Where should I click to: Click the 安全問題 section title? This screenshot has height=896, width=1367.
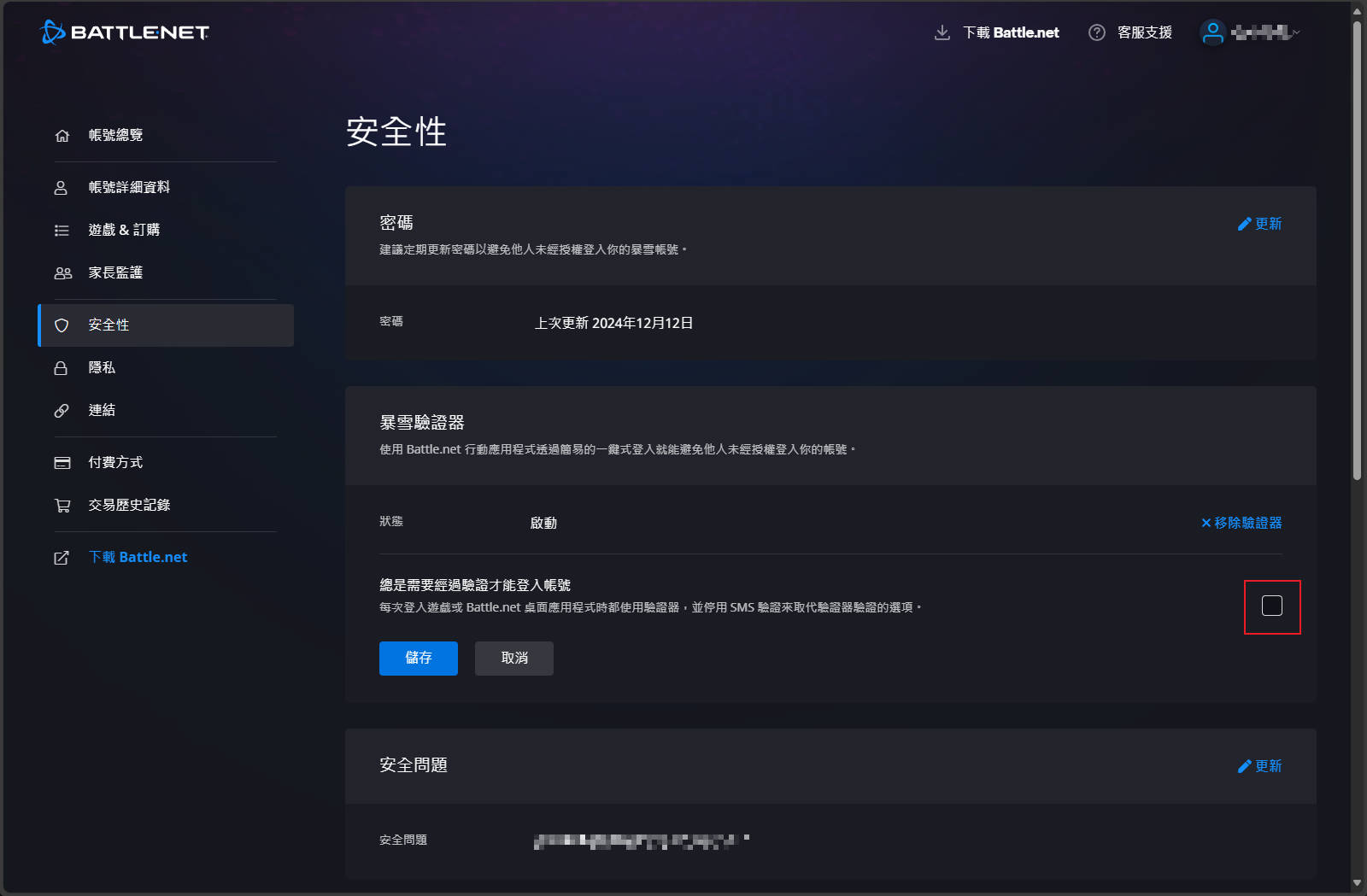[414, 765]
